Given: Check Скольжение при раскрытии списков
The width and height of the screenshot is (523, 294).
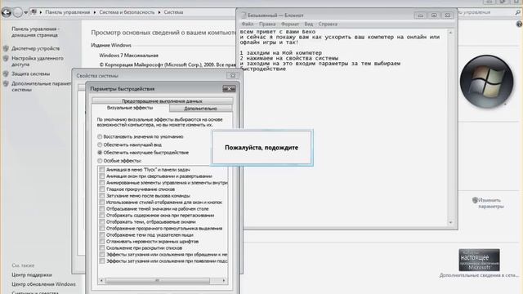Looking at the screenshot, I should coord(102,248).
